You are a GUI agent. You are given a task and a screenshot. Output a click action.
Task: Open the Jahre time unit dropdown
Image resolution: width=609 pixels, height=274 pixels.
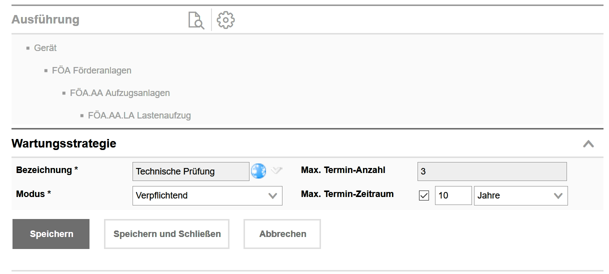pyautogui.click(x=520, y=195)
